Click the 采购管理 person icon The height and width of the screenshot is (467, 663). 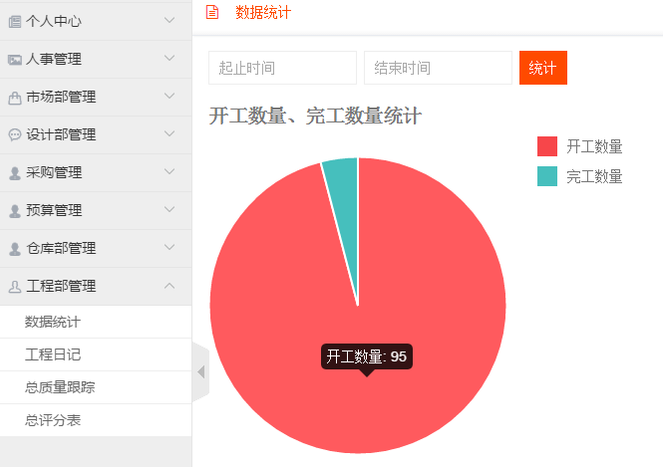click(14, 173)
